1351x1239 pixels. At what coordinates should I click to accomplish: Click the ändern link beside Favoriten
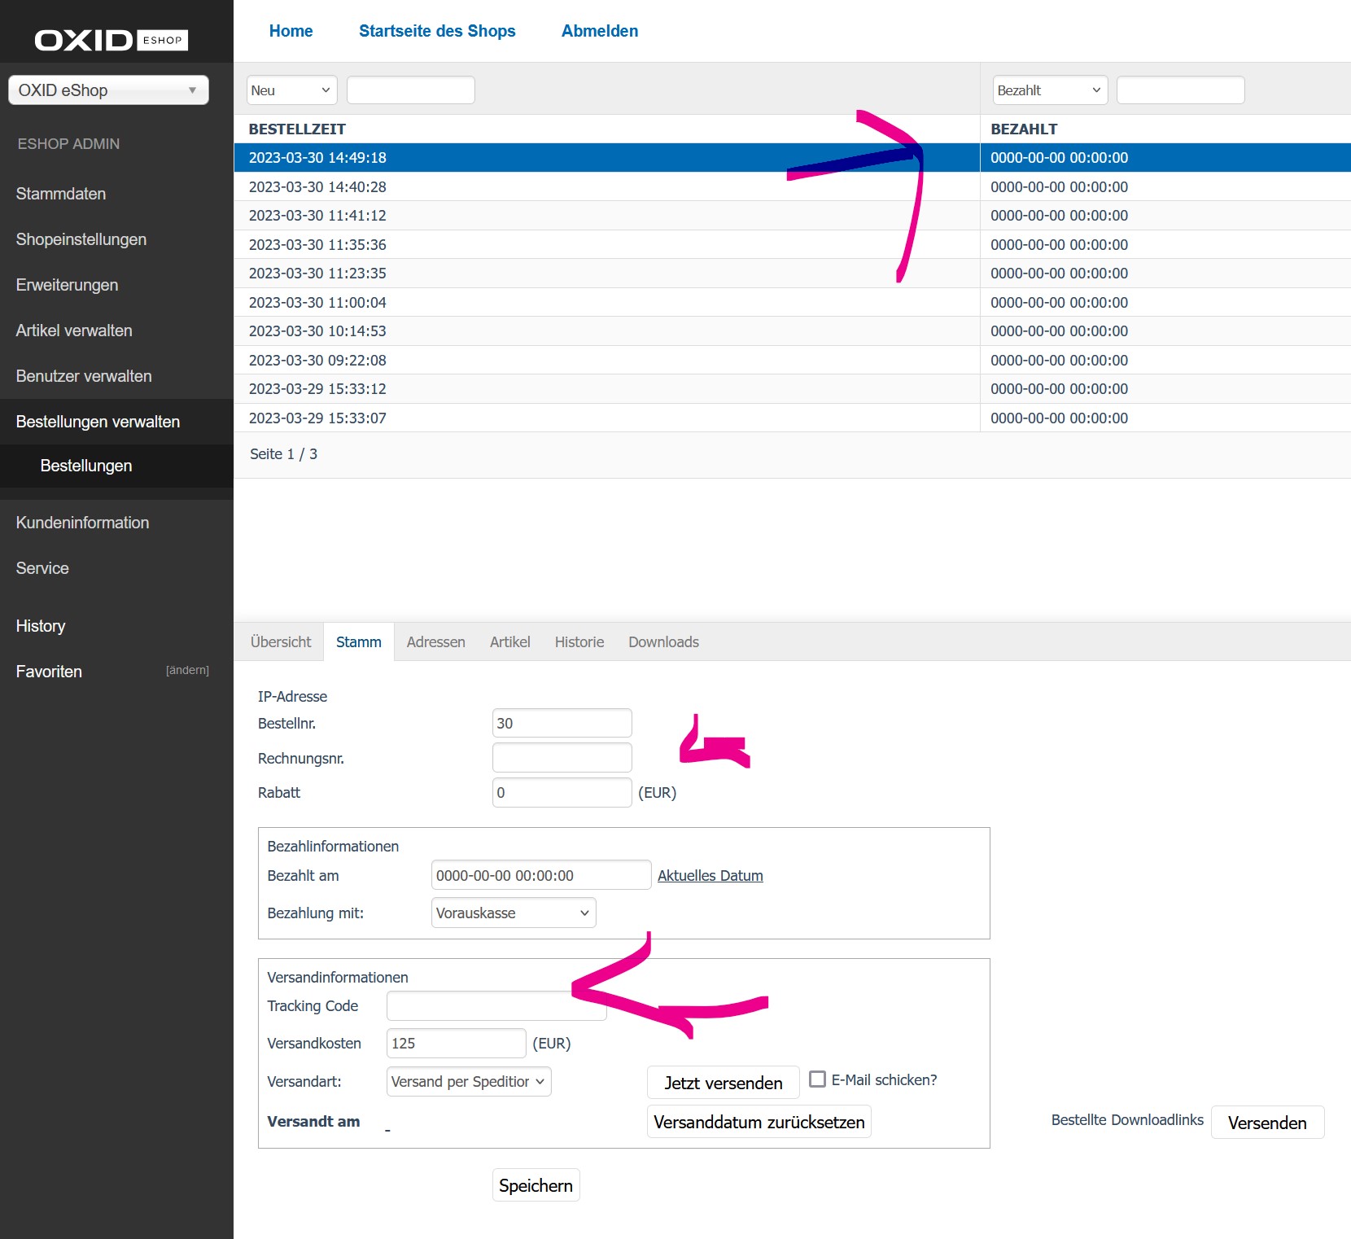[x=187, y=671]
